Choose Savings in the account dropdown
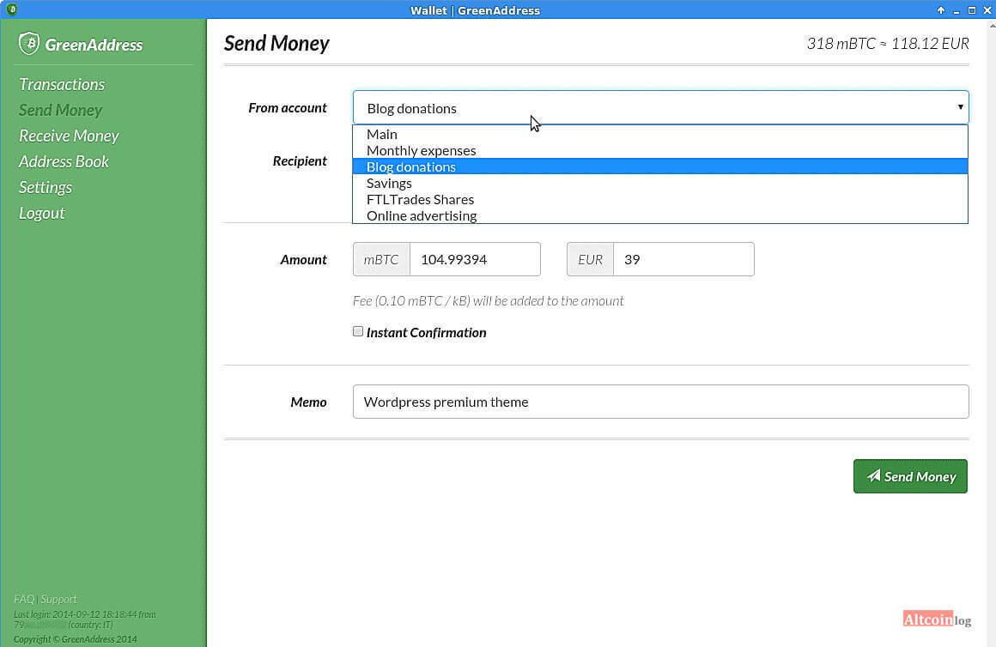 pos(389,183)
